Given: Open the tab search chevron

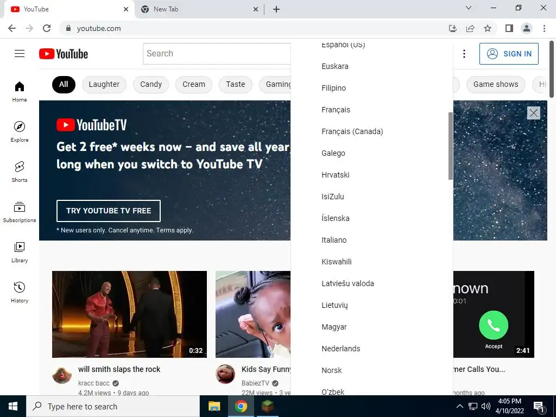Looking at the screenshot, I should click(469, 8).
